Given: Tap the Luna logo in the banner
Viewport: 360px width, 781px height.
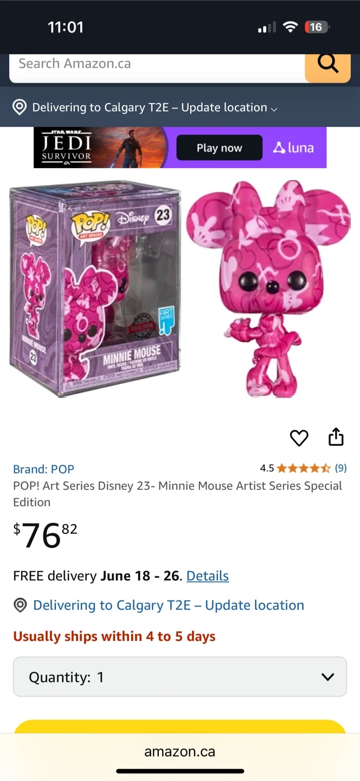Looking at the screenshot, I should [x=293, y=148].
